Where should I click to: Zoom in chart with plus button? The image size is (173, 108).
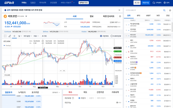pyautogui.click(x=64, y=71)
